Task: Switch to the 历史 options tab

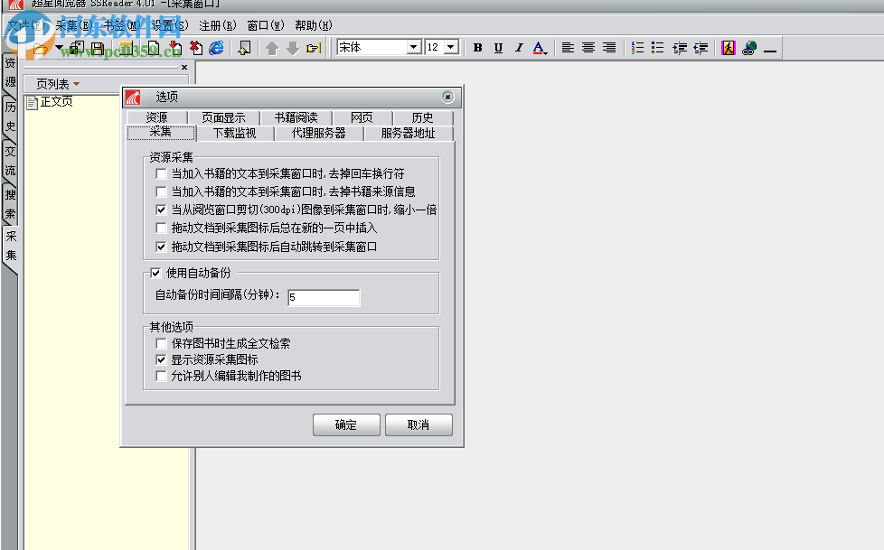Action: coord(423,117)
